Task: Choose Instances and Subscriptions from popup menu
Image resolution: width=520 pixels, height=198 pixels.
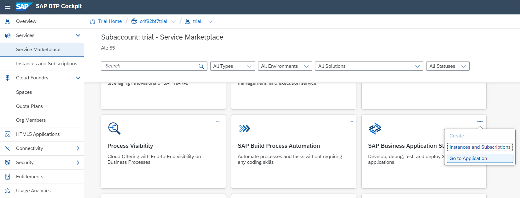Action: coord(480,147)
